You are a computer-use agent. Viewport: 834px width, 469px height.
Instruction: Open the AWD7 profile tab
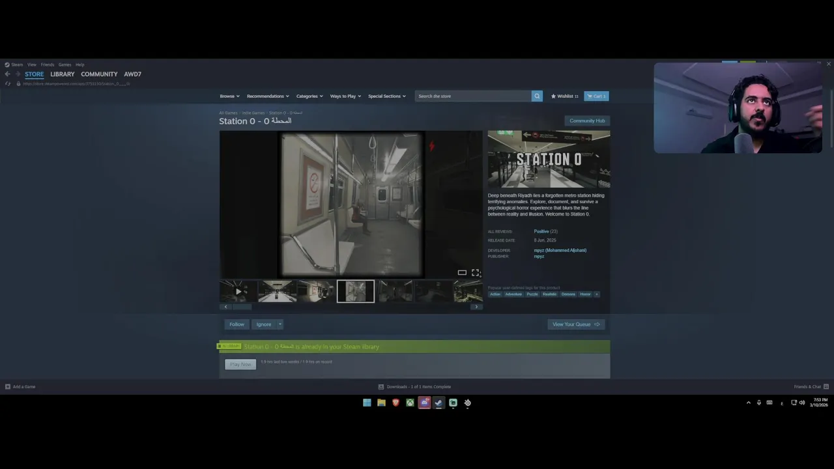point(133,74)
